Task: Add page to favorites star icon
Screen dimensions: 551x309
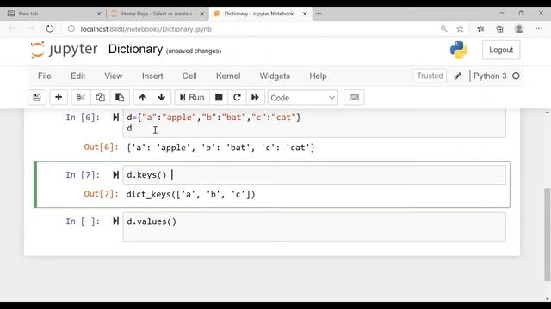Action: click(460, 29)
